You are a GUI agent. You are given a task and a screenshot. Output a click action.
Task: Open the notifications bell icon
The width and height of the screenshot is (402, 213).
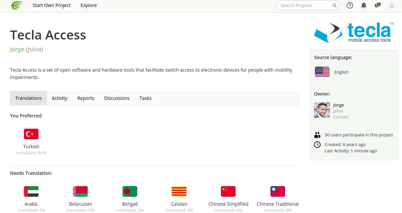[364, 5]
